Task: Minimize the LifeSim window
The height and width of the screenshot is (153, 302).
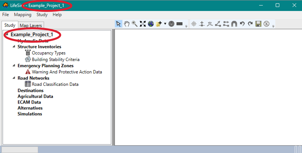Action: [x=261, y=5]
